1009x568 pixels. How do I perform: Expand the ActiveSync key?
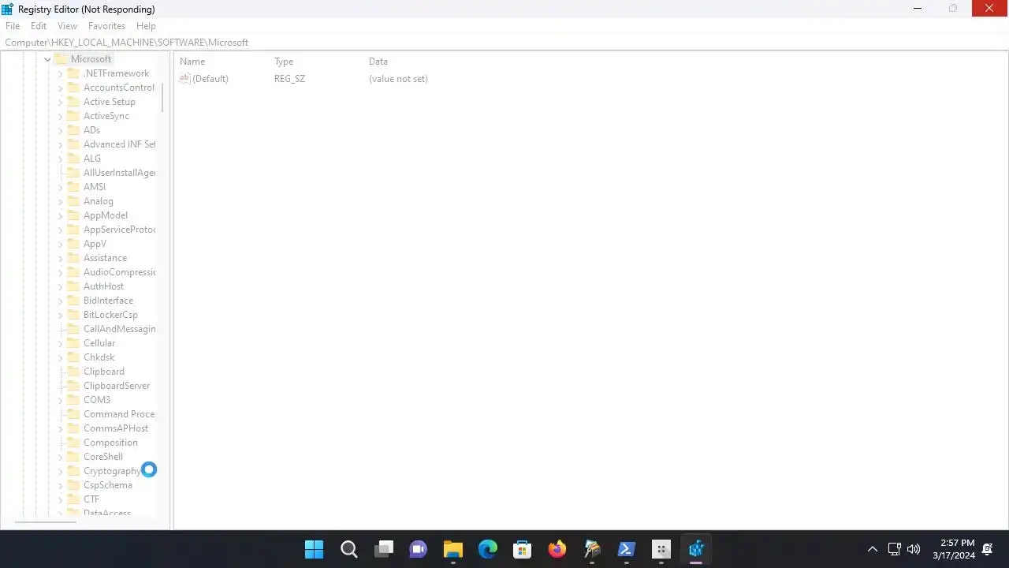coord(61,116)
